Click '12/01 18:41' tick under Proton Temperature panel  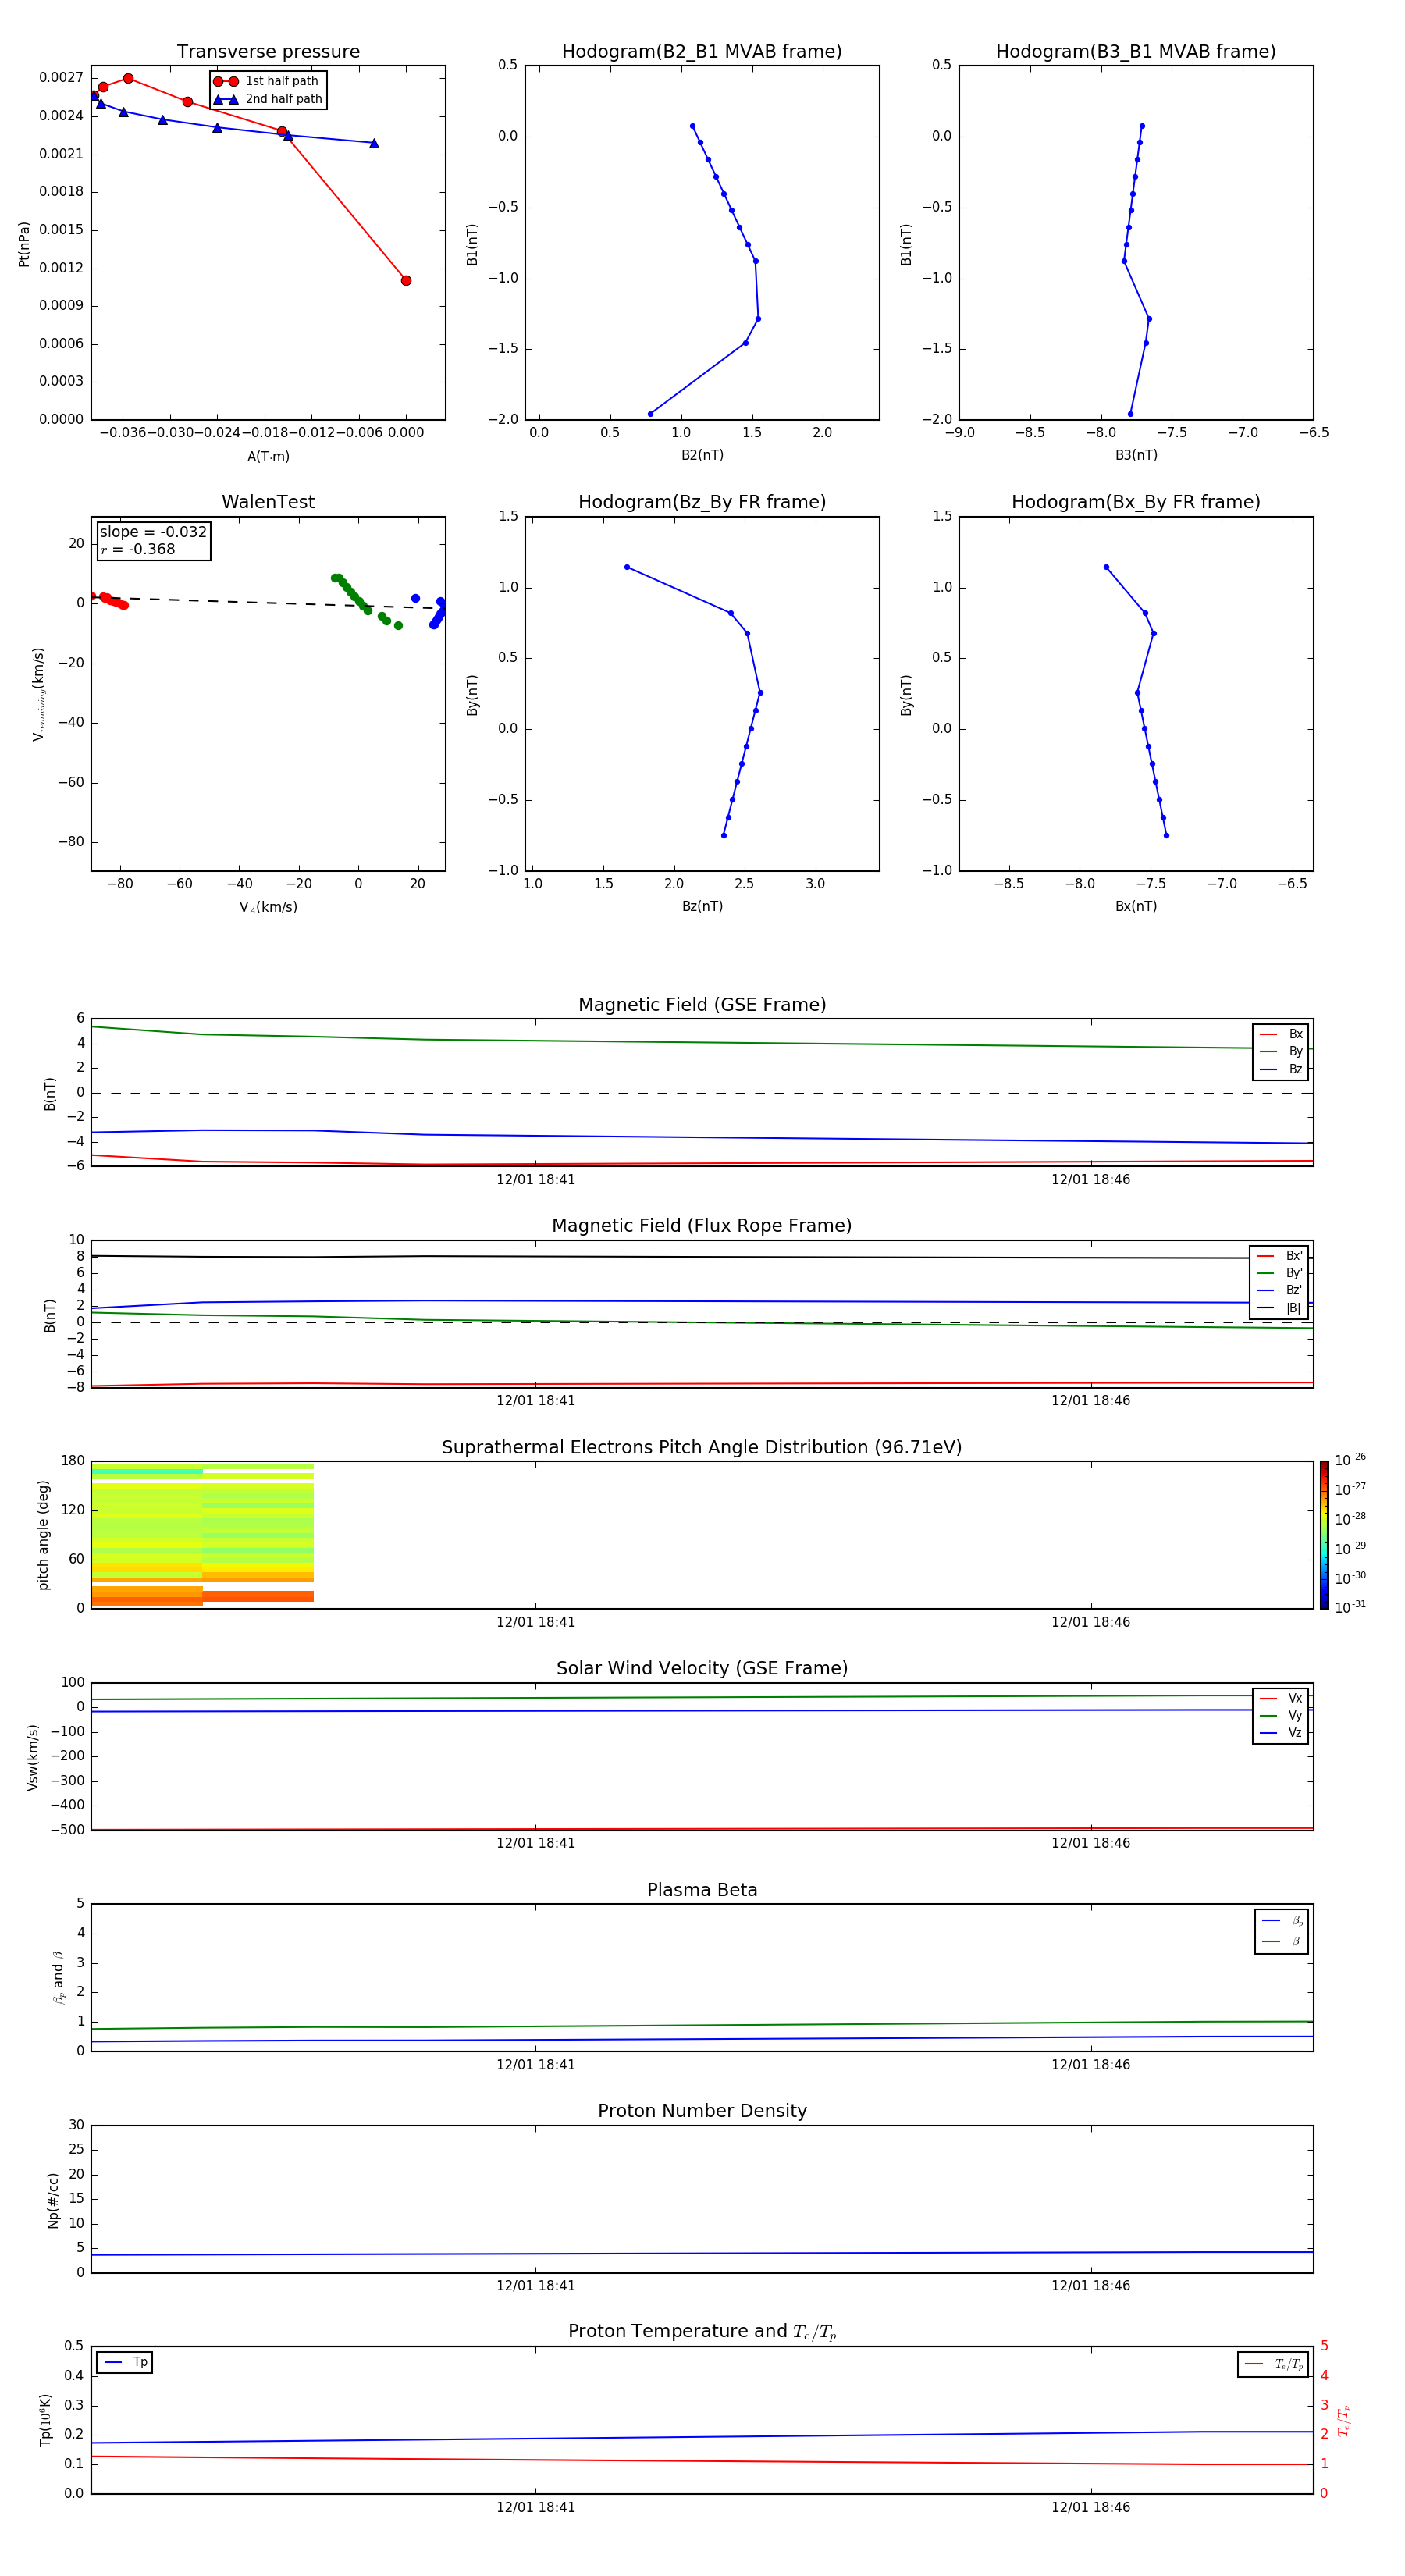(536, 2507)
